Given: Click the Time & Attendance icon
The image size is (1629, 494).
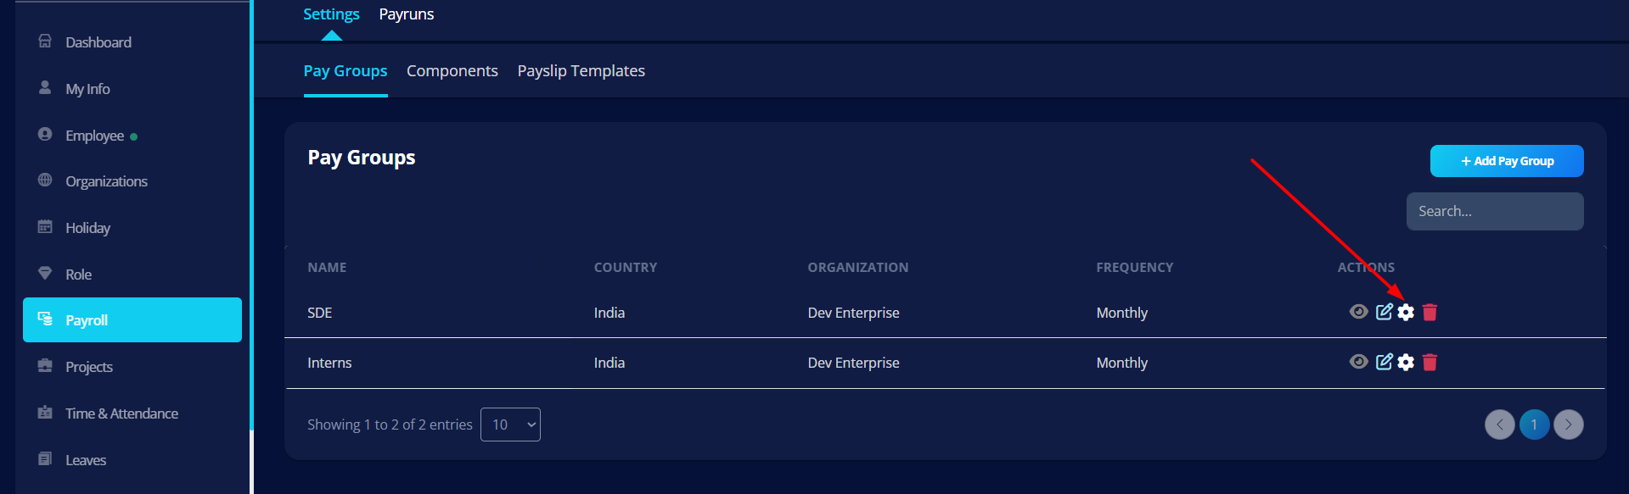Looking at the screenshot, I should coord(45,413).
